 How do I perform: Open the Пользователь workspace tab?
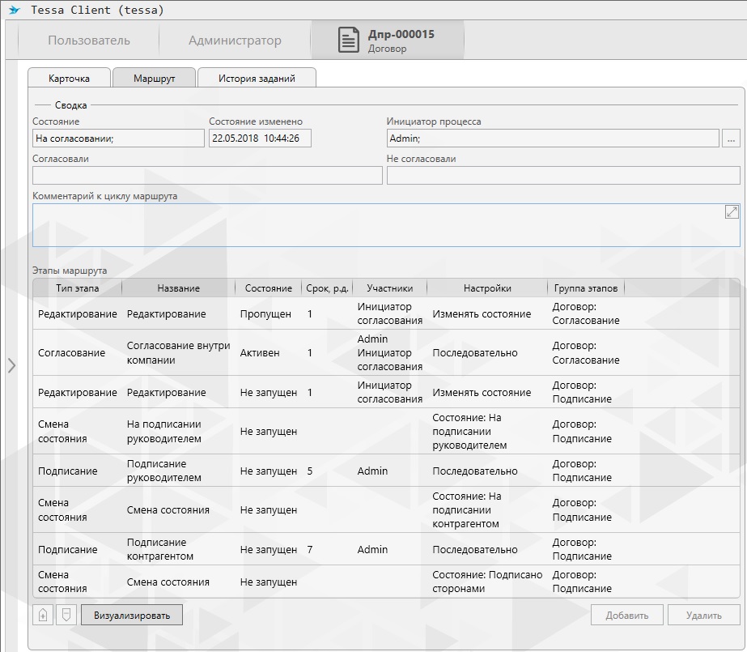(x=89, y=40)
